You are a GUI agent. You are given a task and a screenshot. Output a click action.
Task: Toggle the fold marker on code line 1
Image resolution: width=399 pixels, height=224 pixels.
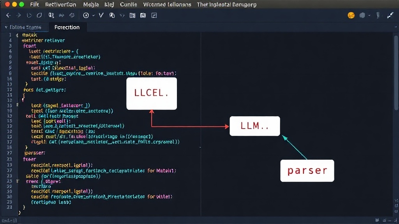click(x=17, y=35)
